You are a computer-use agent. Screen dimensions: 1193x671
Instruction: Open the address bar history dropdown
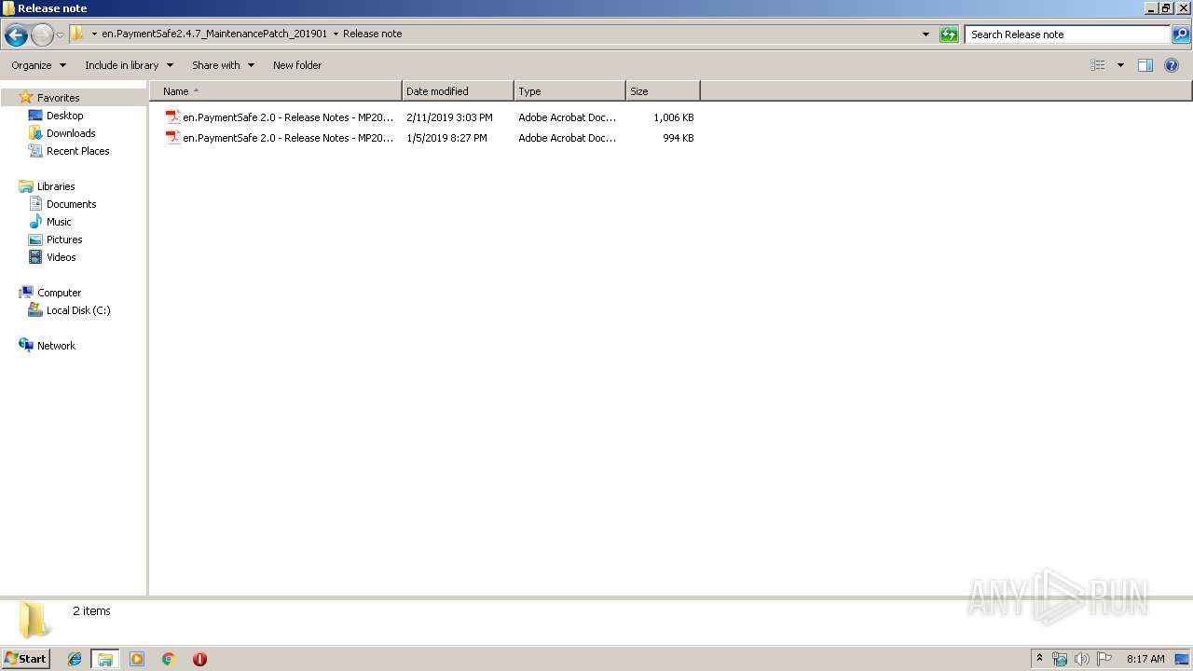(926, 34)
